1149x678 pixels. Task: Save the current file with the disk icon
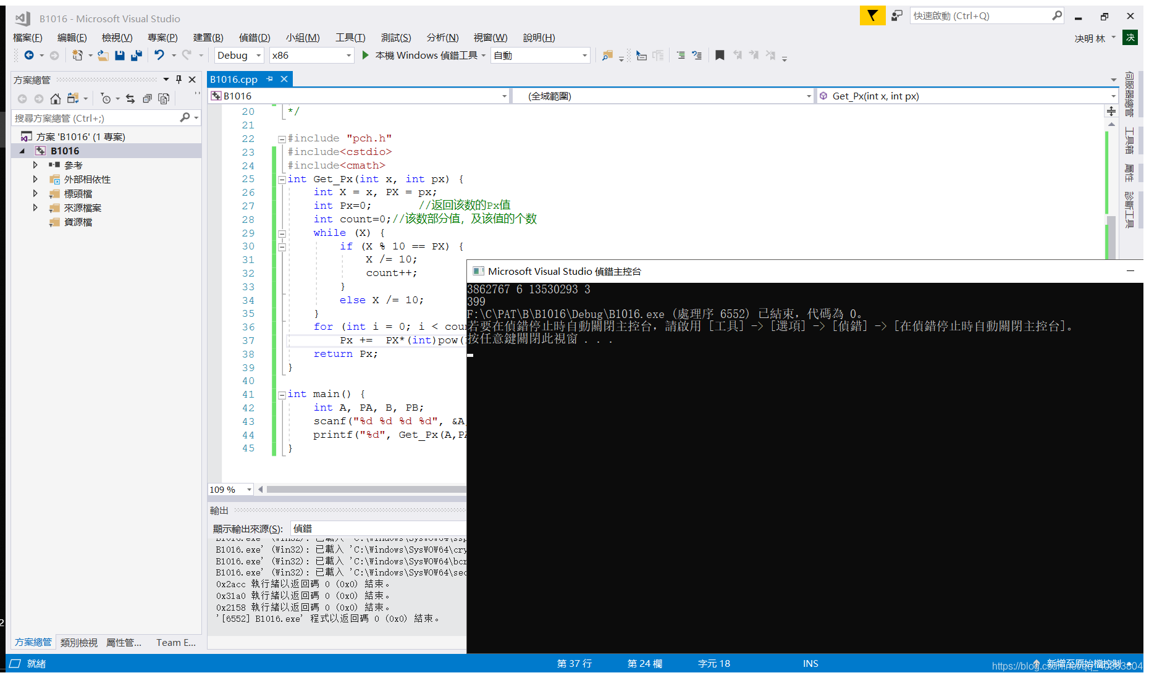[x=120, y=56]
